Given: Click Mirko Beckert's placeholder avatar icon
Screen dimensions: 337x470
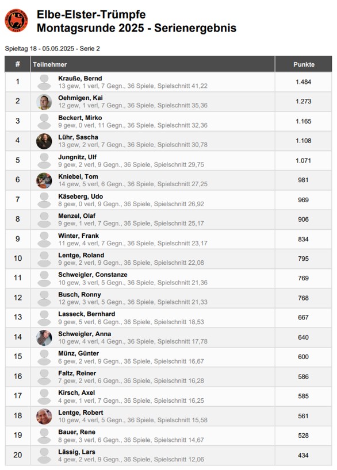Looking at the screenshot, I should pyautogui.click(x=44, y=121).
